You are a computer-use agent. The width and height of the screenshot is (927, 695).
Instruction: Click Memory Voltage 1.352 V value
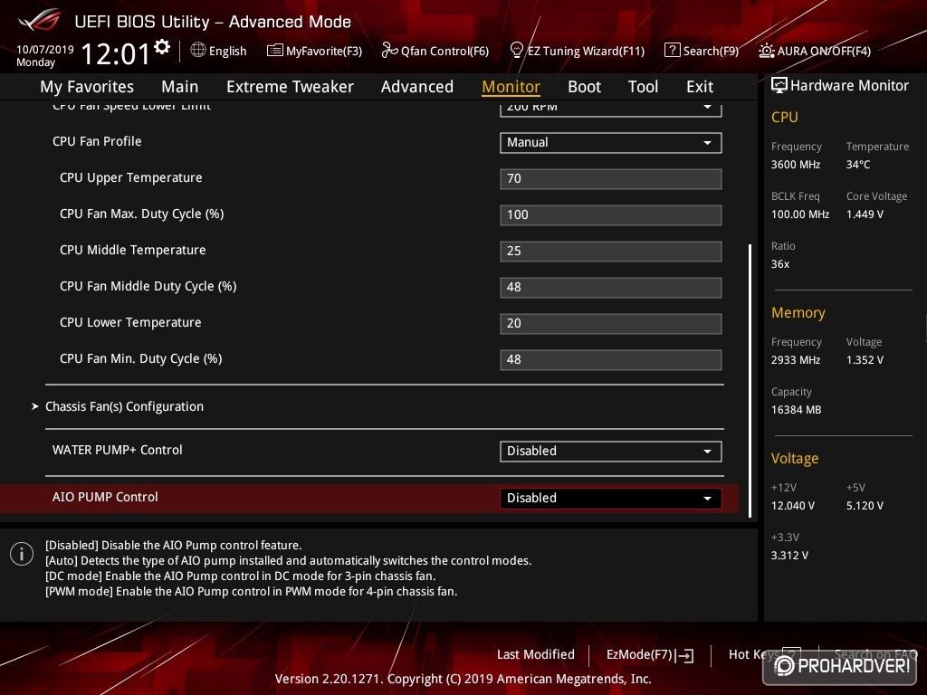pyautogui.click(x=865, y=360)
